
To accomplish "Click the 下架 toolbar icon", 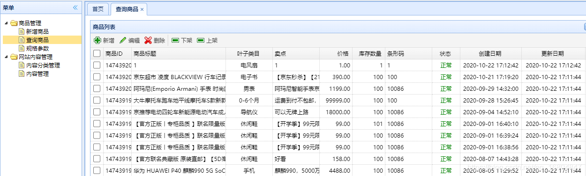I will point(175,41).
